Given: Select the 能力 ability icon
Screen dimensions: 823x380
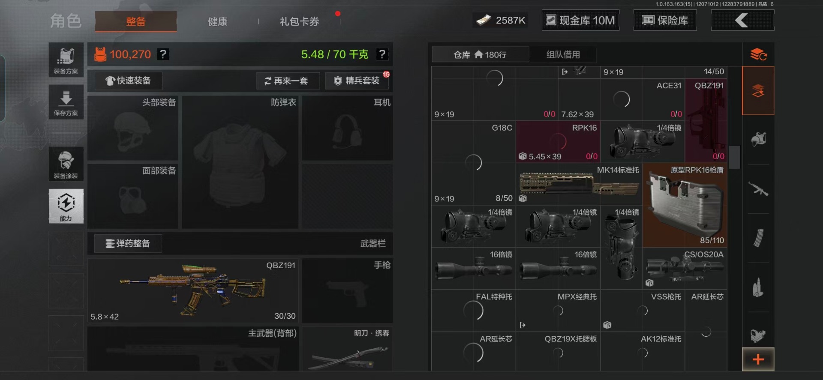Looking at the screenshot, I should [66, 206].
